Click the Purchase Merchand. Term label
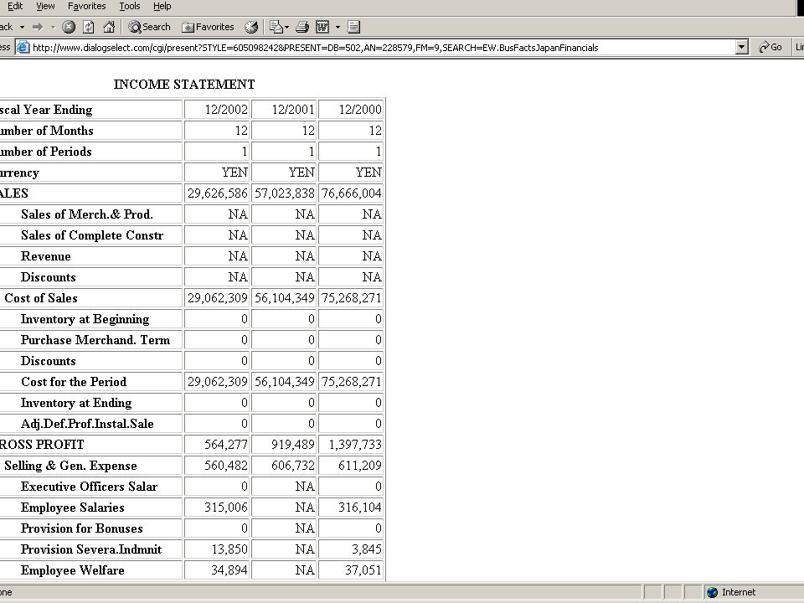The width and height of the screenshot is (804, 603). (95, 340)
